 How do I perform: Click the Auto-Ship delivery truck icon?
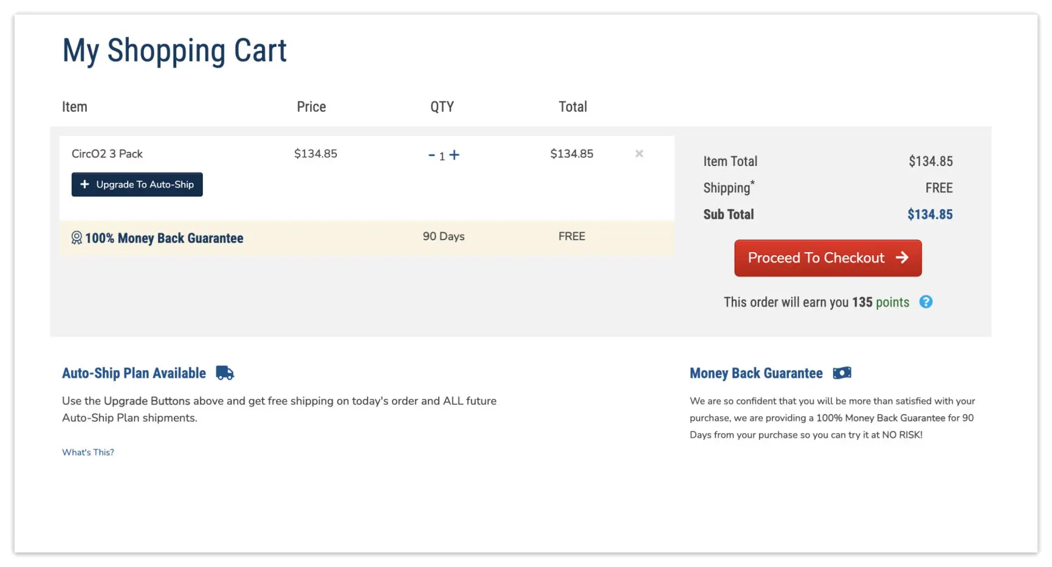(x=224, y=373)
